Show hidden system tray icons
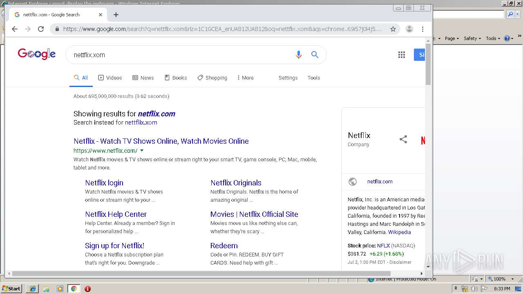The height and width of the screenshot is (294, 523). pyautogui.click(x=456, y=289)
